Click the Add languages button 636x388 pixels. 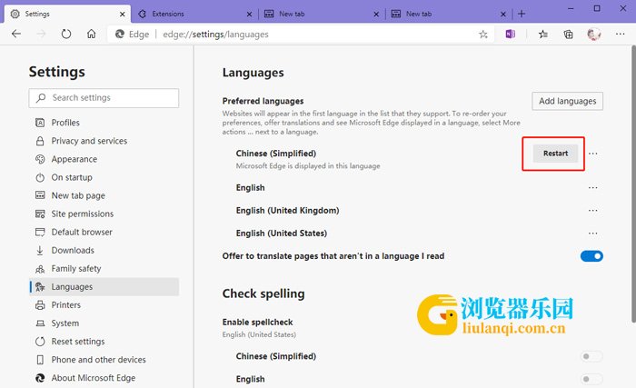click(567, 101)
